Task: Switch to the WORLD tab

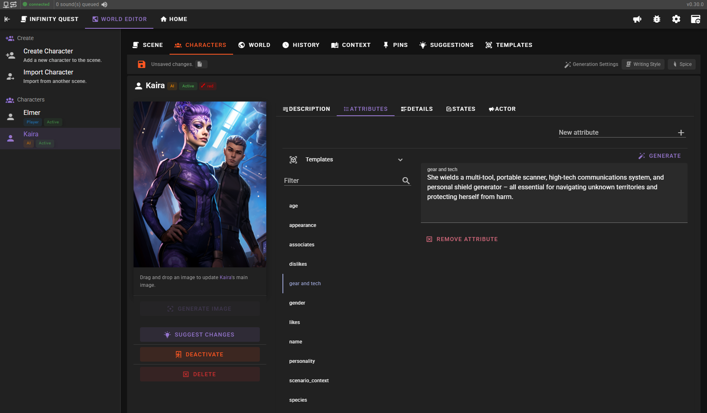Action: (254, 45)
